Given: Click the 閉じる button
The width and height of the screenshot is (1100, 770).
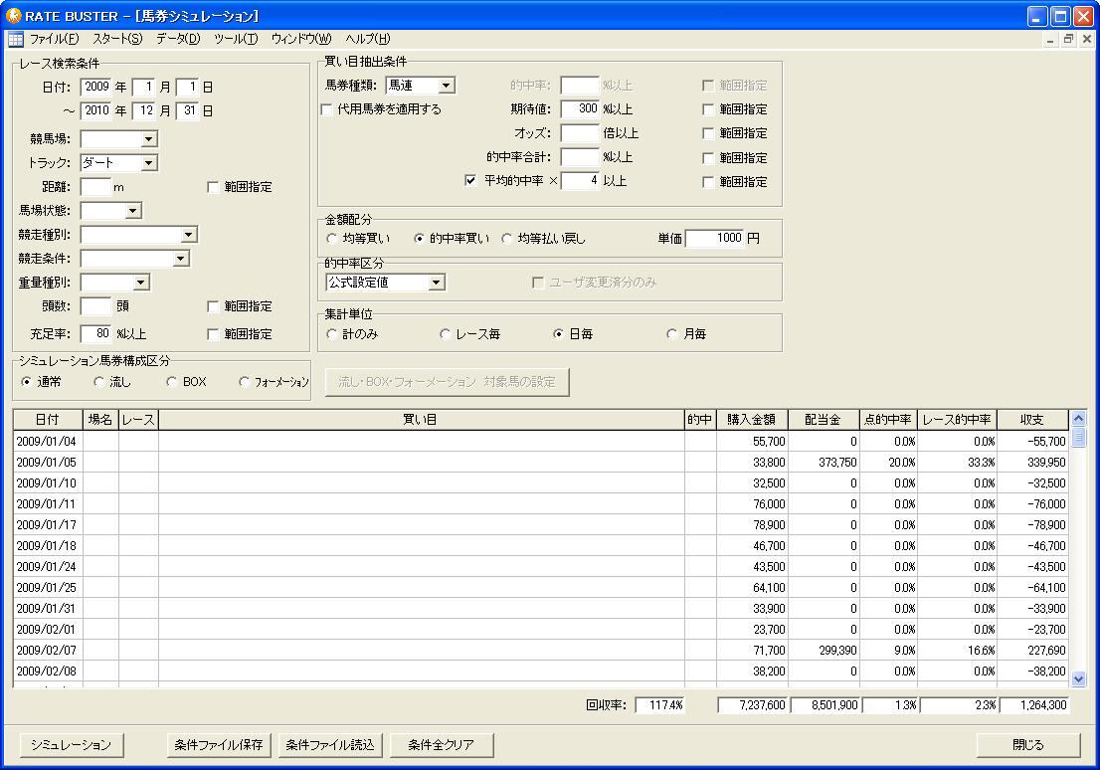Looking at the screenshot, I should [1027, 745].
